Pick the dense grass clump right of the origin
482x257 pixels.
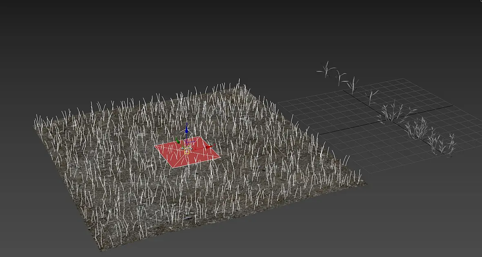(x=417, y=128)
